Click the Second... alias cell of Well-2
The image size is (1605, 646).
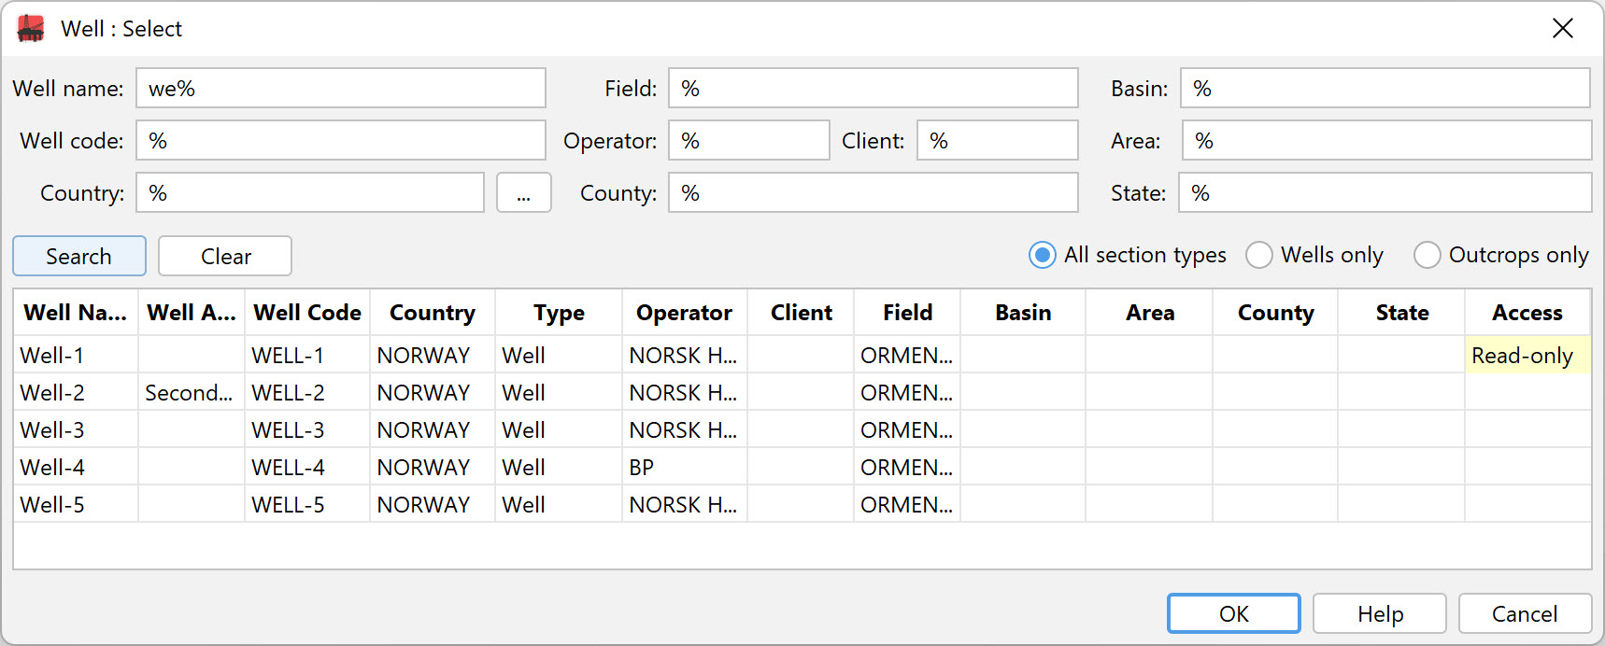point(192,392)
